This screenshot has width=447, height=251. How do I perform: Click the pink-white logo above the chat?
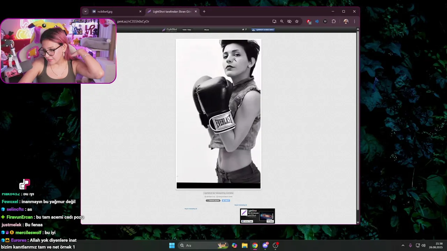click(x=25, y=184)
